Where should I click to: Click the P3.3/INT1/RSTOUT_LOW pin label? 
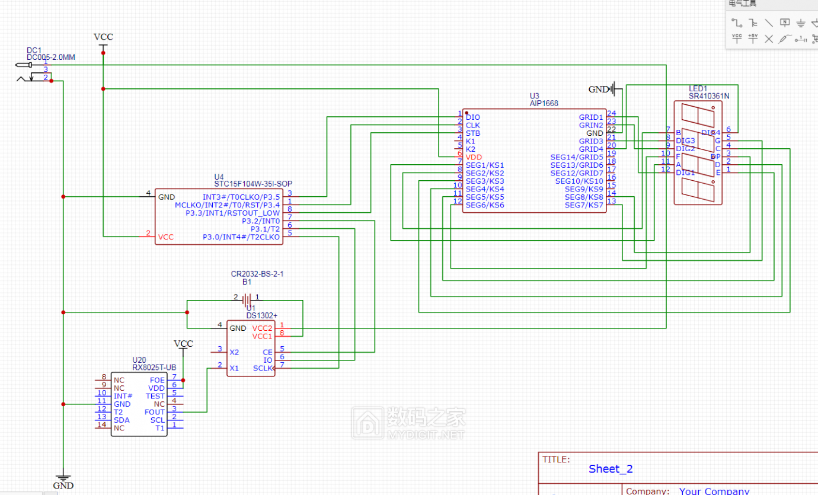(x=233, y=213)
